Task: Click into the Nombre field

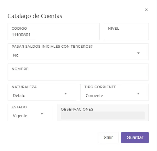Action: tap(78, 72)
